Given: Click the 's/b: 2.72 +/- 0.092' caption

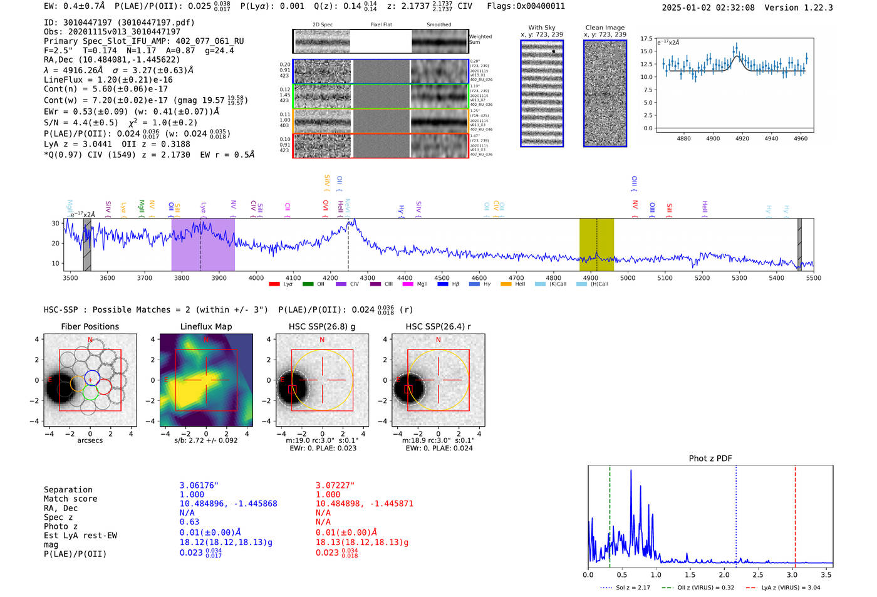Looking at the screenshot, I should click(206, 440).
